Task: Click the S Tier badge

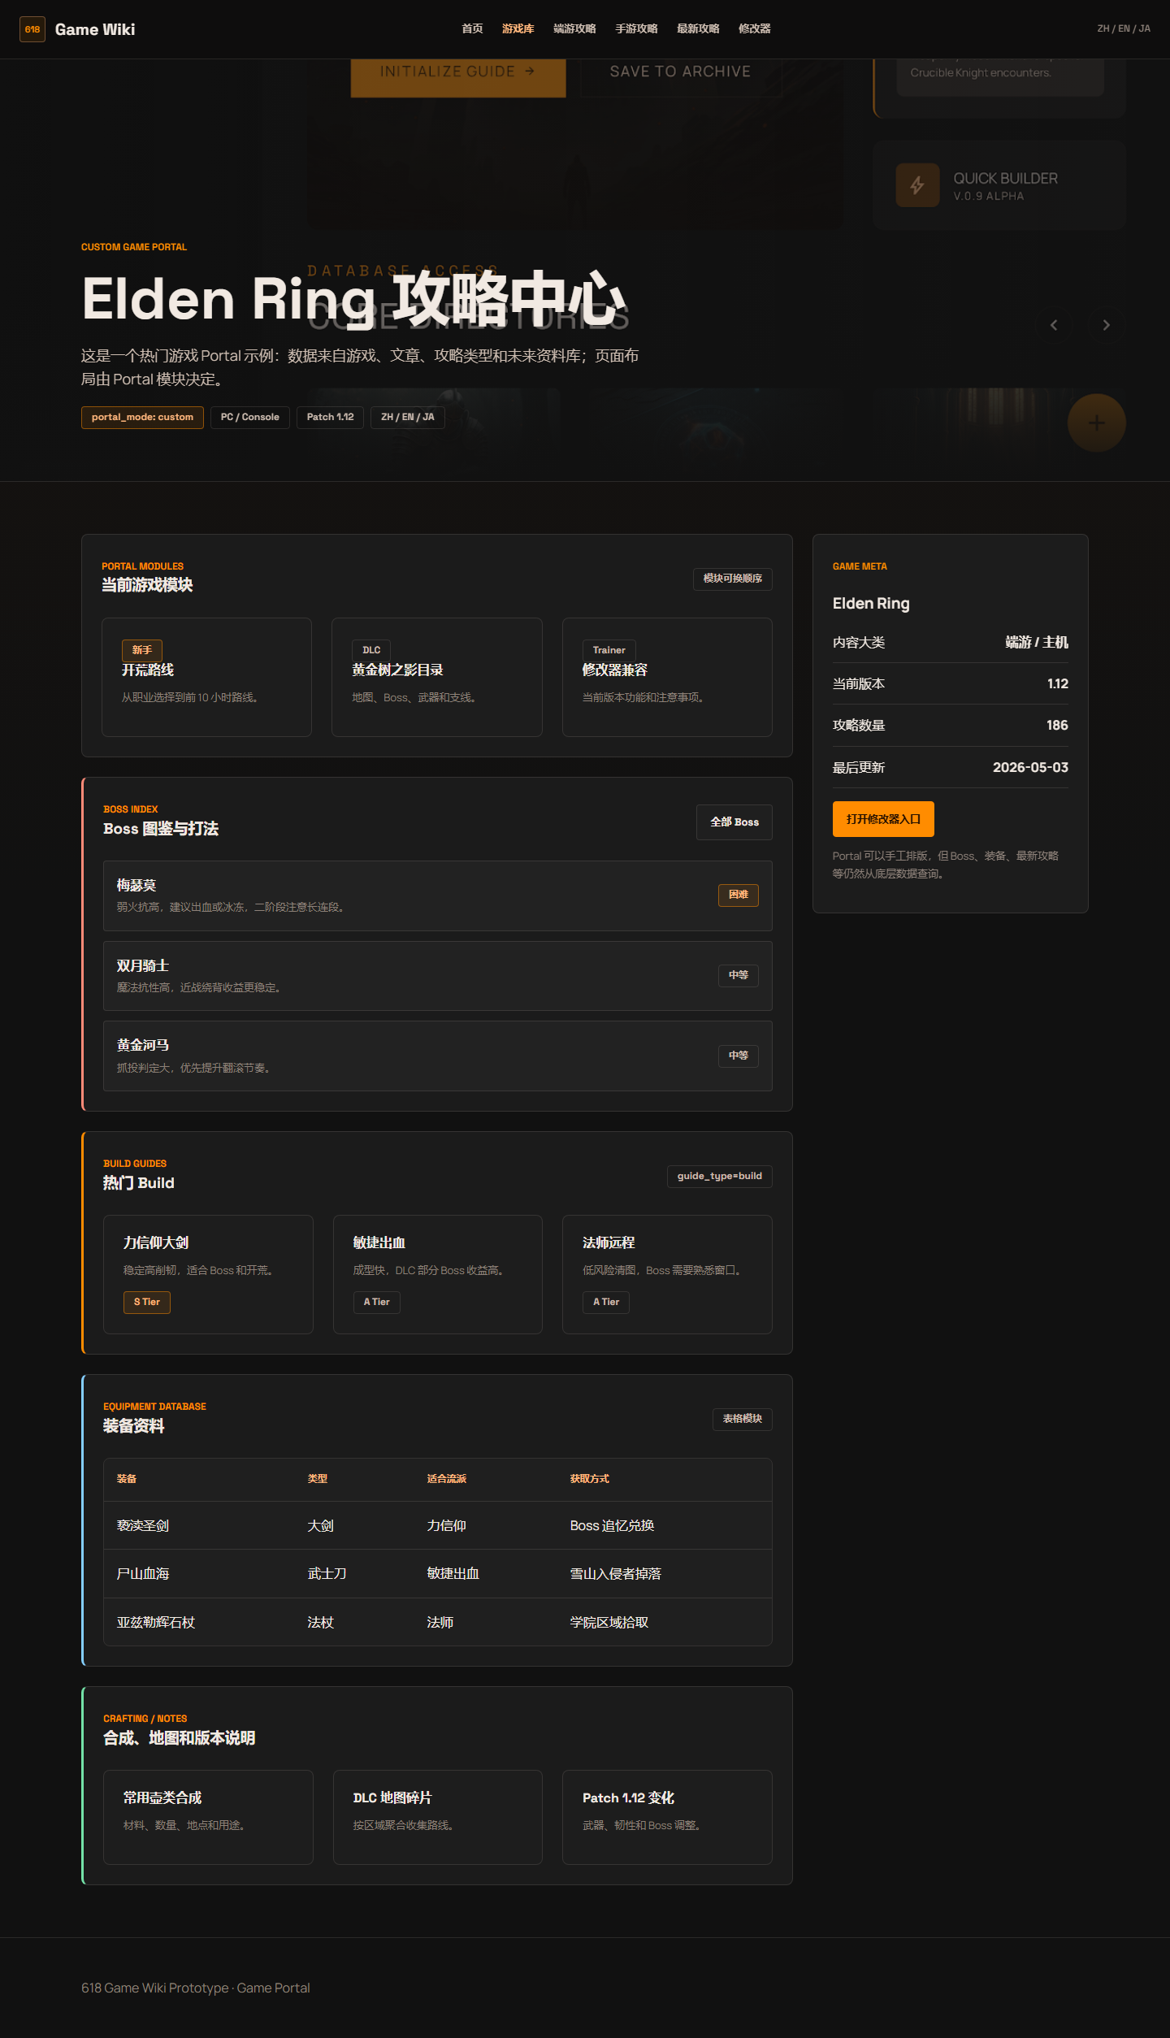Action: (147, 1303)
